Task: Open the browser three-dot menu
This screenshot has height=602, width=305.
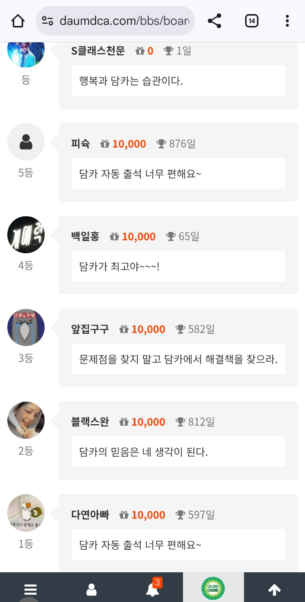Action: coord(287,21)
